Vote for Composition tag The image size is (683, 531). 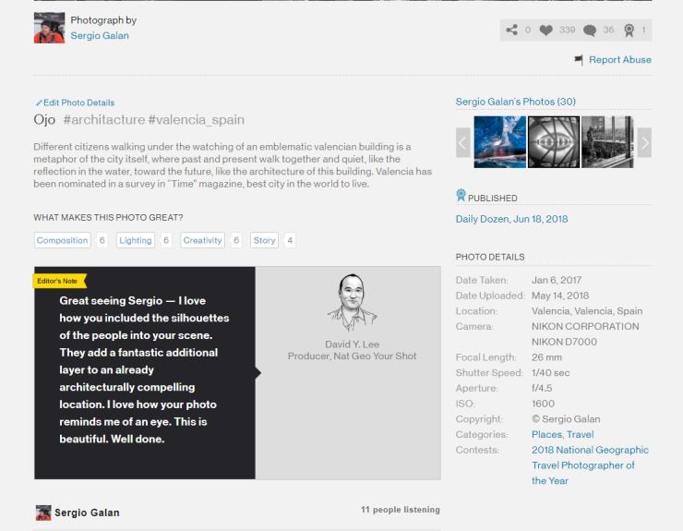click(62, 240)
